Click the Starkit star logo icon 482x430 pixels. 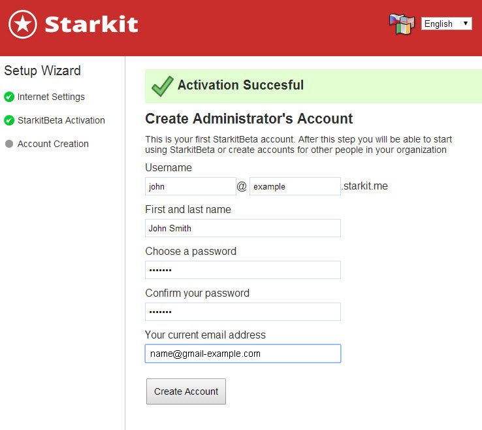tap(22, 24)
